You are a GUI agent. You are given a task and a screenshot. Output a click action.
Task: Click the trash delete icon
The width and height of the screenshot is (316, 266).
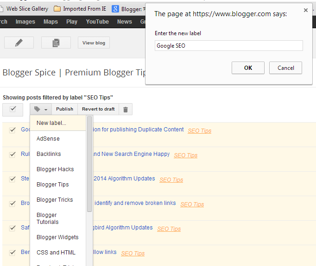click(x=126, y=109)
